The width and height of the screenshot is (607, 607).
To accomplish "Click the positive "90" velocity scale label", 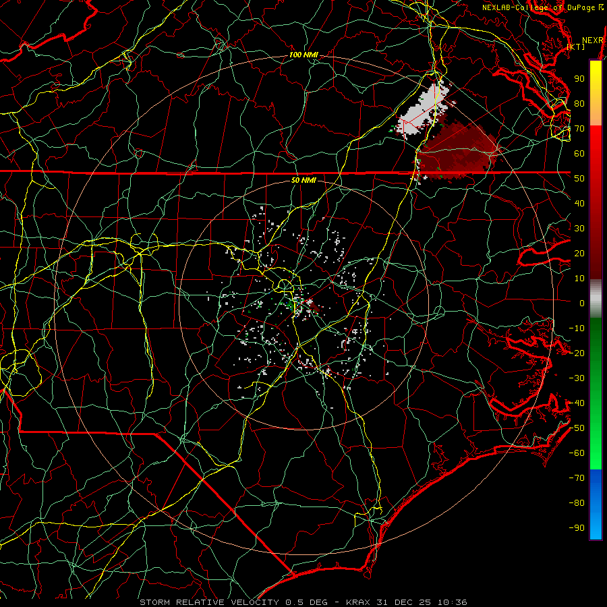I will pos(579,79).
